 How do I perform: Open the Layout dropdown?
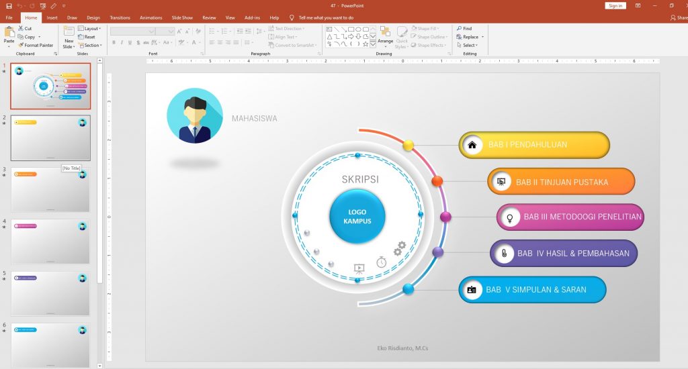(x=89, y=28)
